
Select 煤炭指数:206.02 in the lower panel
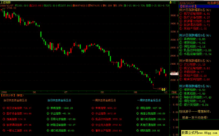coord(149,131)
